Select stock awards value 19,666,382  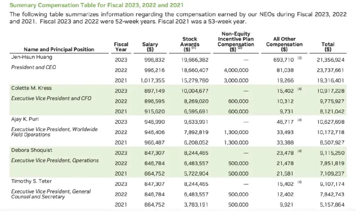[x=194, y=60]
